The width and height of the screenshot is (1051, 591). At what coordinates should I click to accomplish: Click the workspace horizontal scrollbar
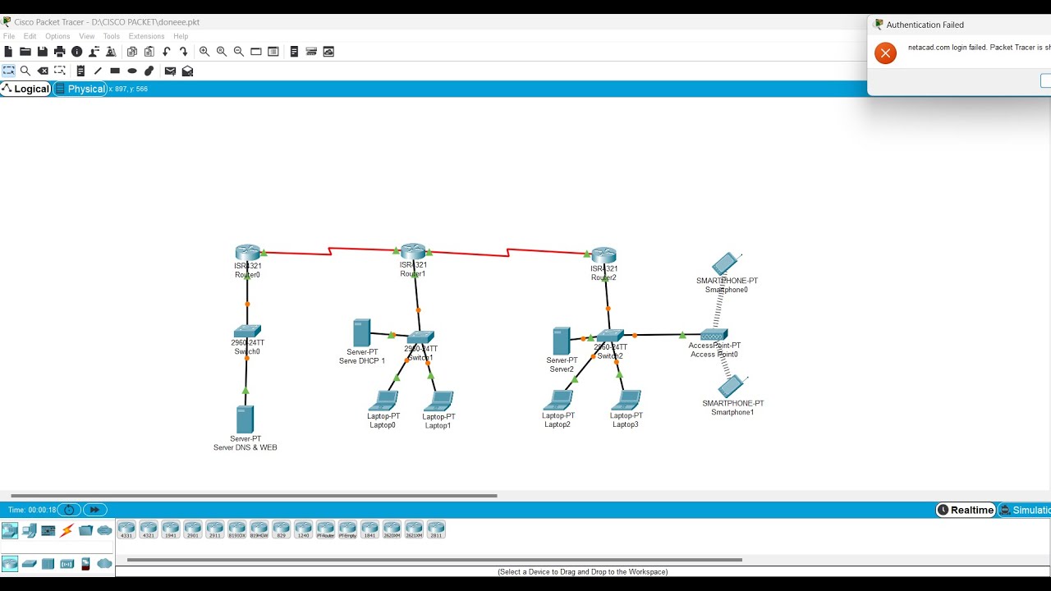(x=254, y=496)
